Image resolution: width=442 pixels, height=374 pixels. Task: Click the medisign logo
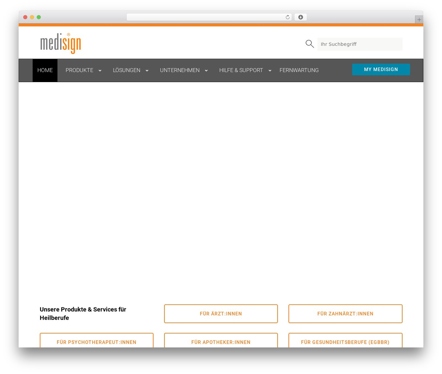[x=60, y=43]
